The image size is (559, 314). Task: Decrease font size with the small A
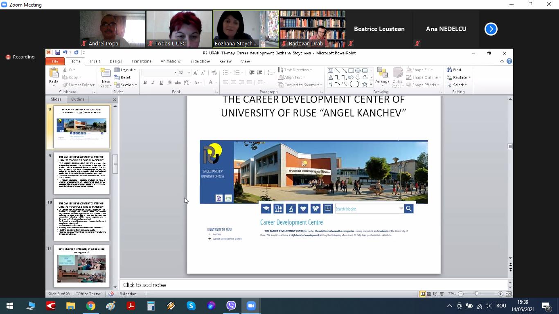[203, 72]
